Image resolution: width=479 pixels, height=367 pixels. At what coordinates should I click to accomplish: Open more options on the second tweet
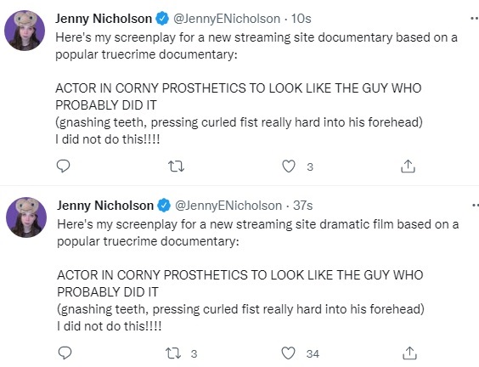pyautogui.click(x=476, y=206)
